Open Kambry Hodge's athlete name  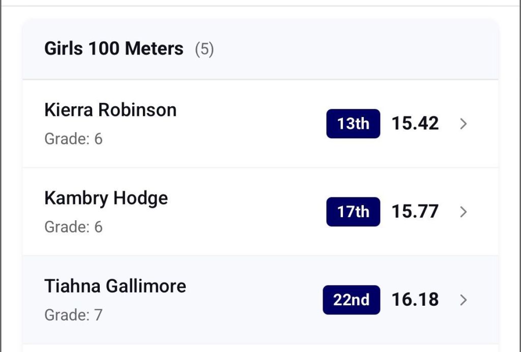[x=106, y=198]
